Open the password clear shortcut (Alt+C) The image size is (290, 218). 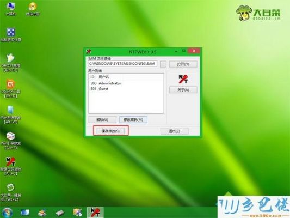pos(11,166)
